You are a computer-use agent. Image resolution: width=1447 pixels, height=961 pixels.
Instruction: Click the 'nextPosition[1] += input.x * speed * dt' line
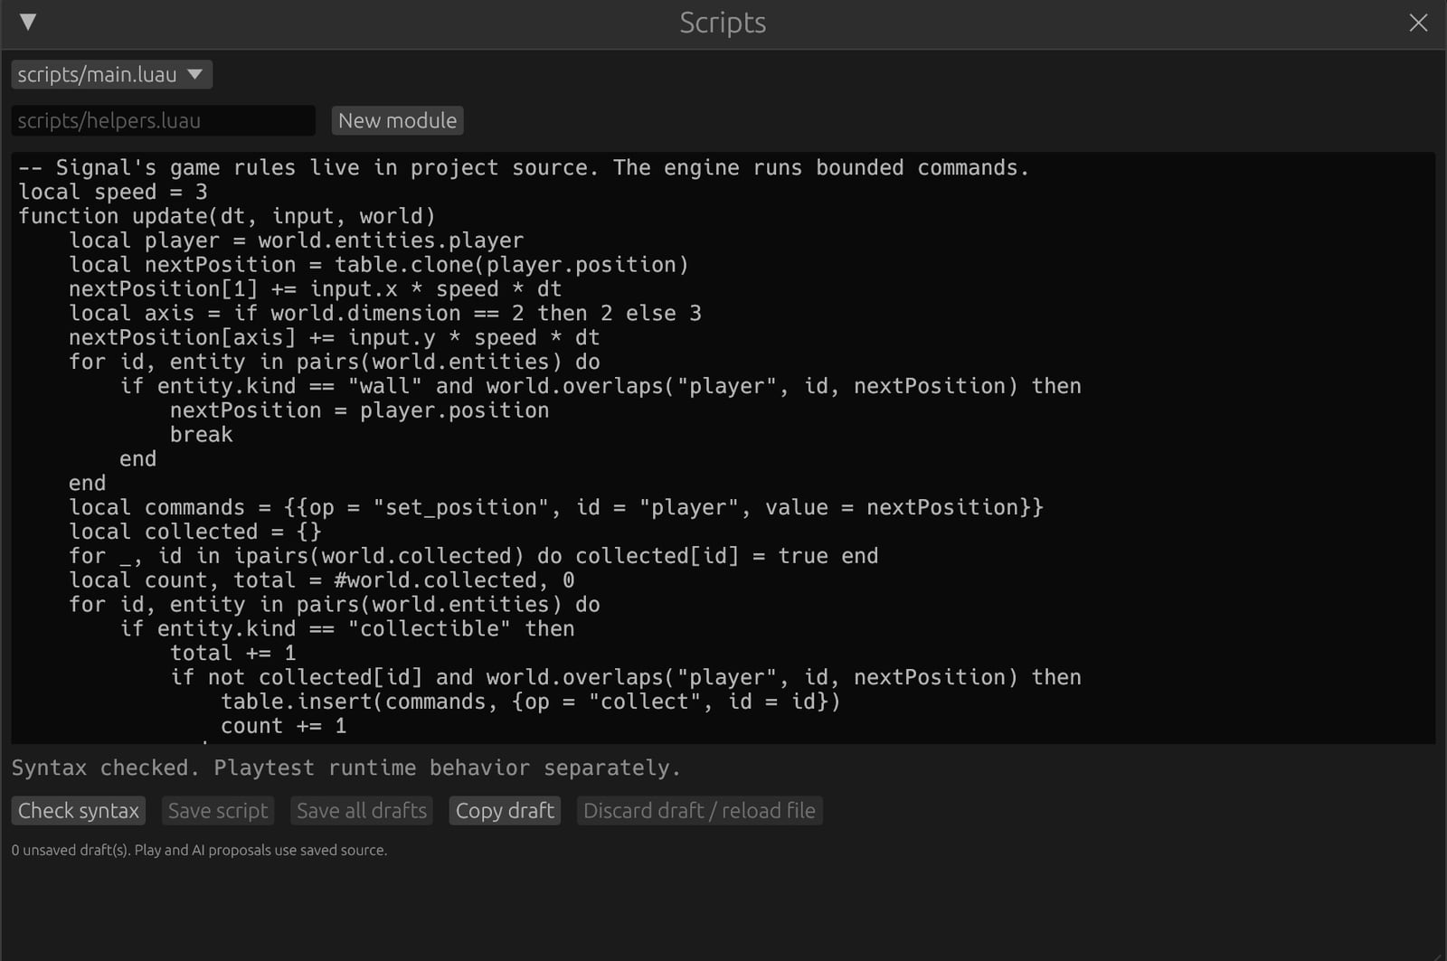pyautogui.click(x=316, y=289)
